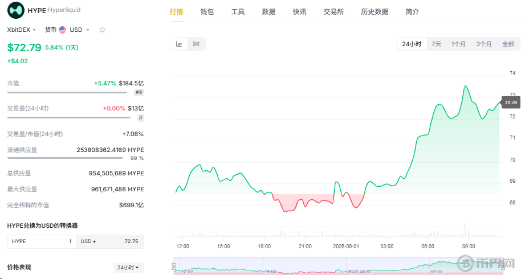Click the 流通供应量 99% progress bar

(65, 158)
